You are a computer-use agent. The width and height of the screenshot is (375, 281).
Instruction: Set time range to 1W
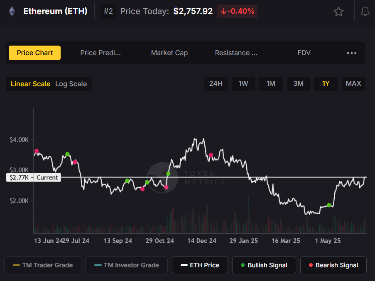coord(243,84)
